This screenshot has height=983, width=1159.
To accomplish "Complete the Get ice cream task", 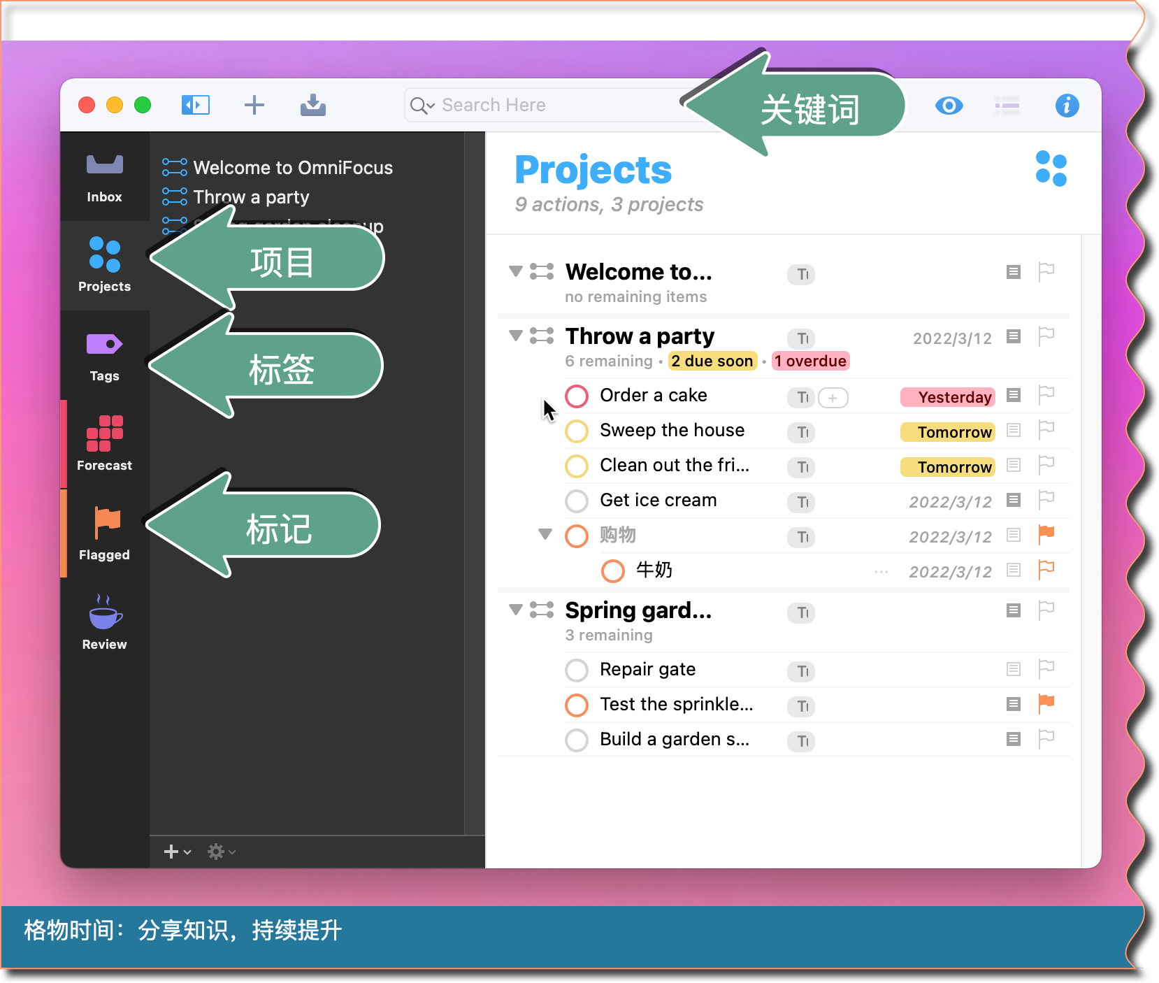I will pos(577,501).
